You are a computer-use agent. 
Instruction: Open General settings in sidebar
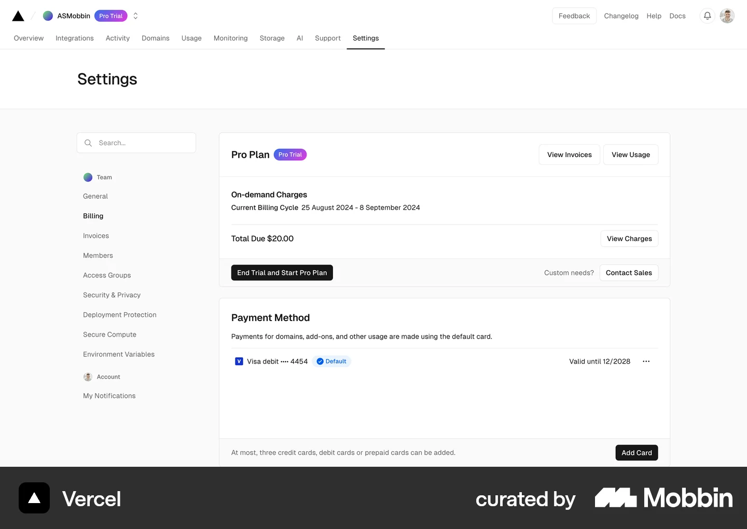click(x=95, y=197)
